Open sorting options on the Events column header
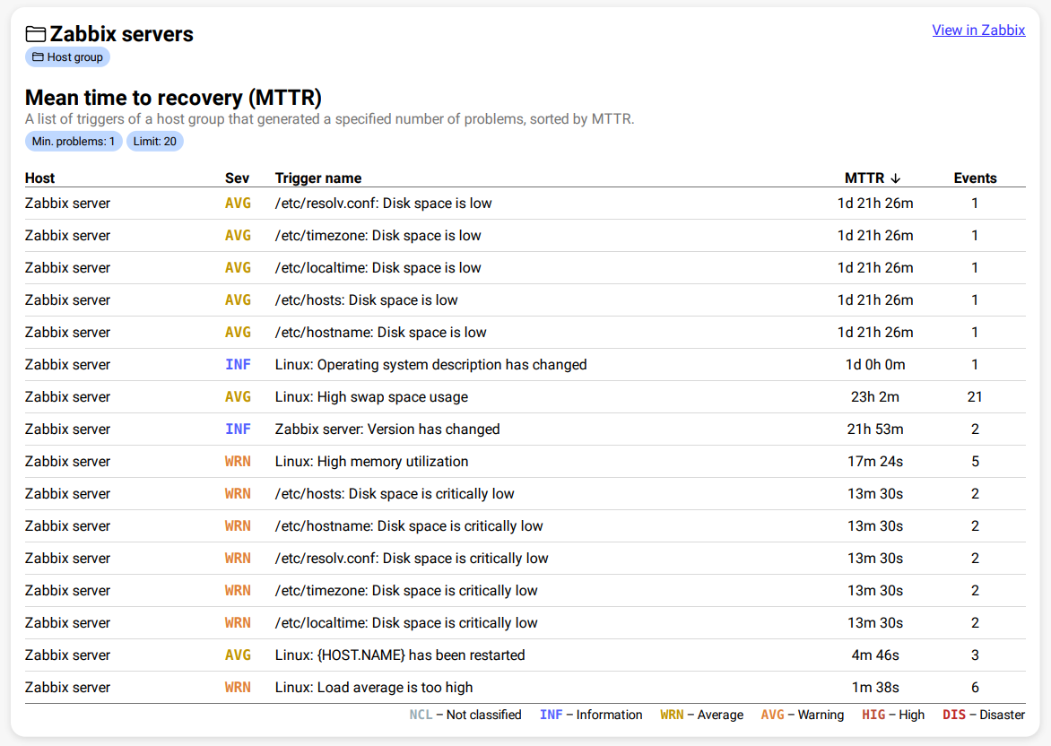1051x746 pixels. point(975,178)
